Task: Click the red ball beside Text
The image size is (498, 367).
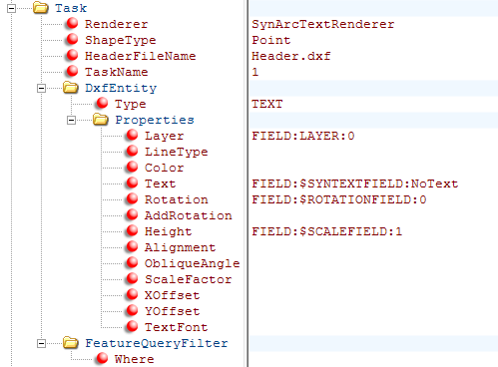Action: click(132, 183)
